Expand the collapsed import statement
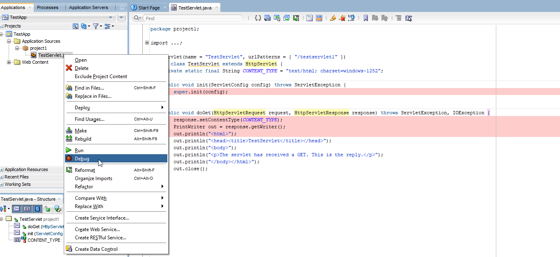Screen dimensions: 560x257 tap(147, 42)
